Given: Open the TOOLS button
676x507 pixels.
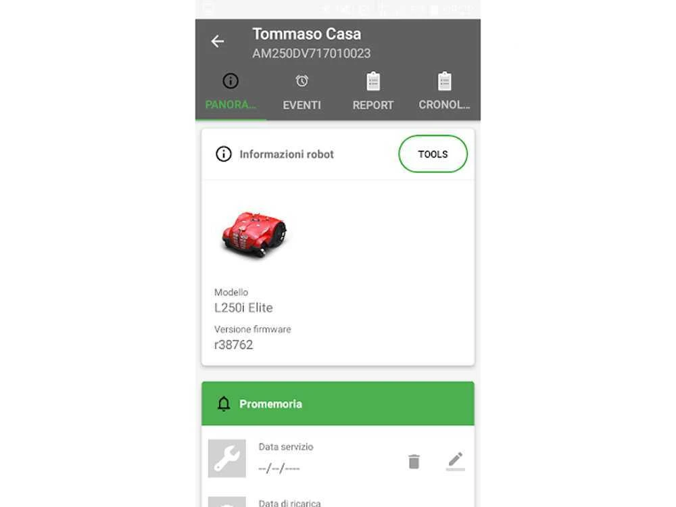Looking at the screenshot, I should tap(433, 154).
